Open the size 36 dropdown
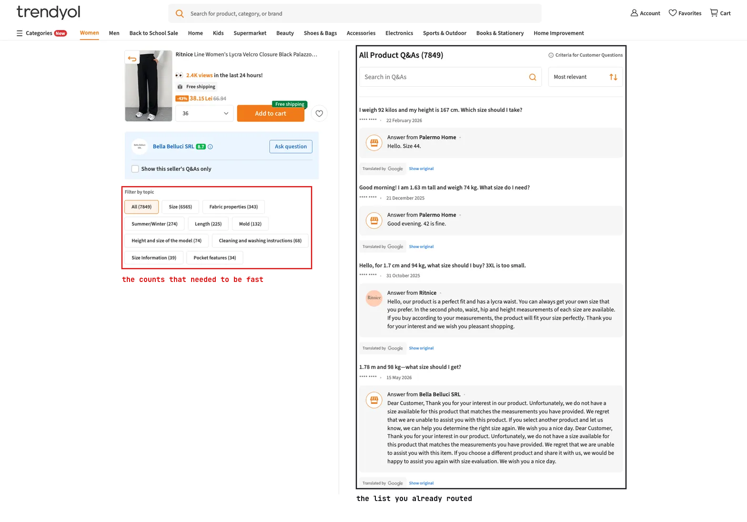The height and width of the screenshot is (522, 747). click(x=204, y=113)
